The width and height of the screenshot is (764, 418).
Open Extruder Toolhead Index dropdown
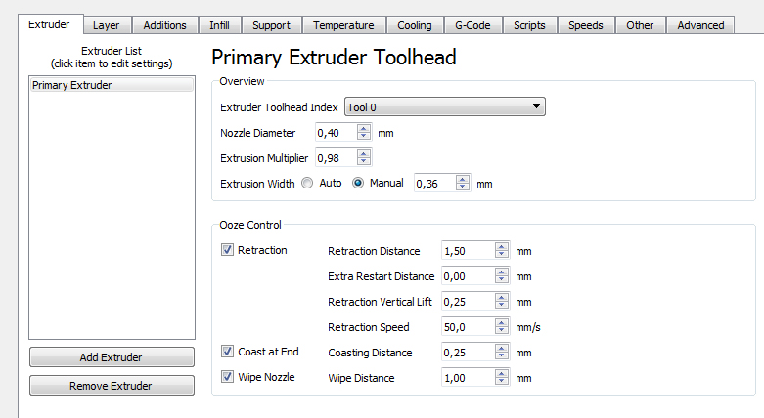click(x=445, y=107)
